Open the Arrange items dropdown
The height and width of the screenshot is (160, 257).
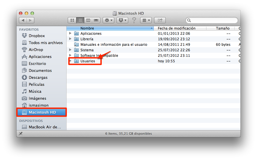pyautogui.click(x=146, y=20)
